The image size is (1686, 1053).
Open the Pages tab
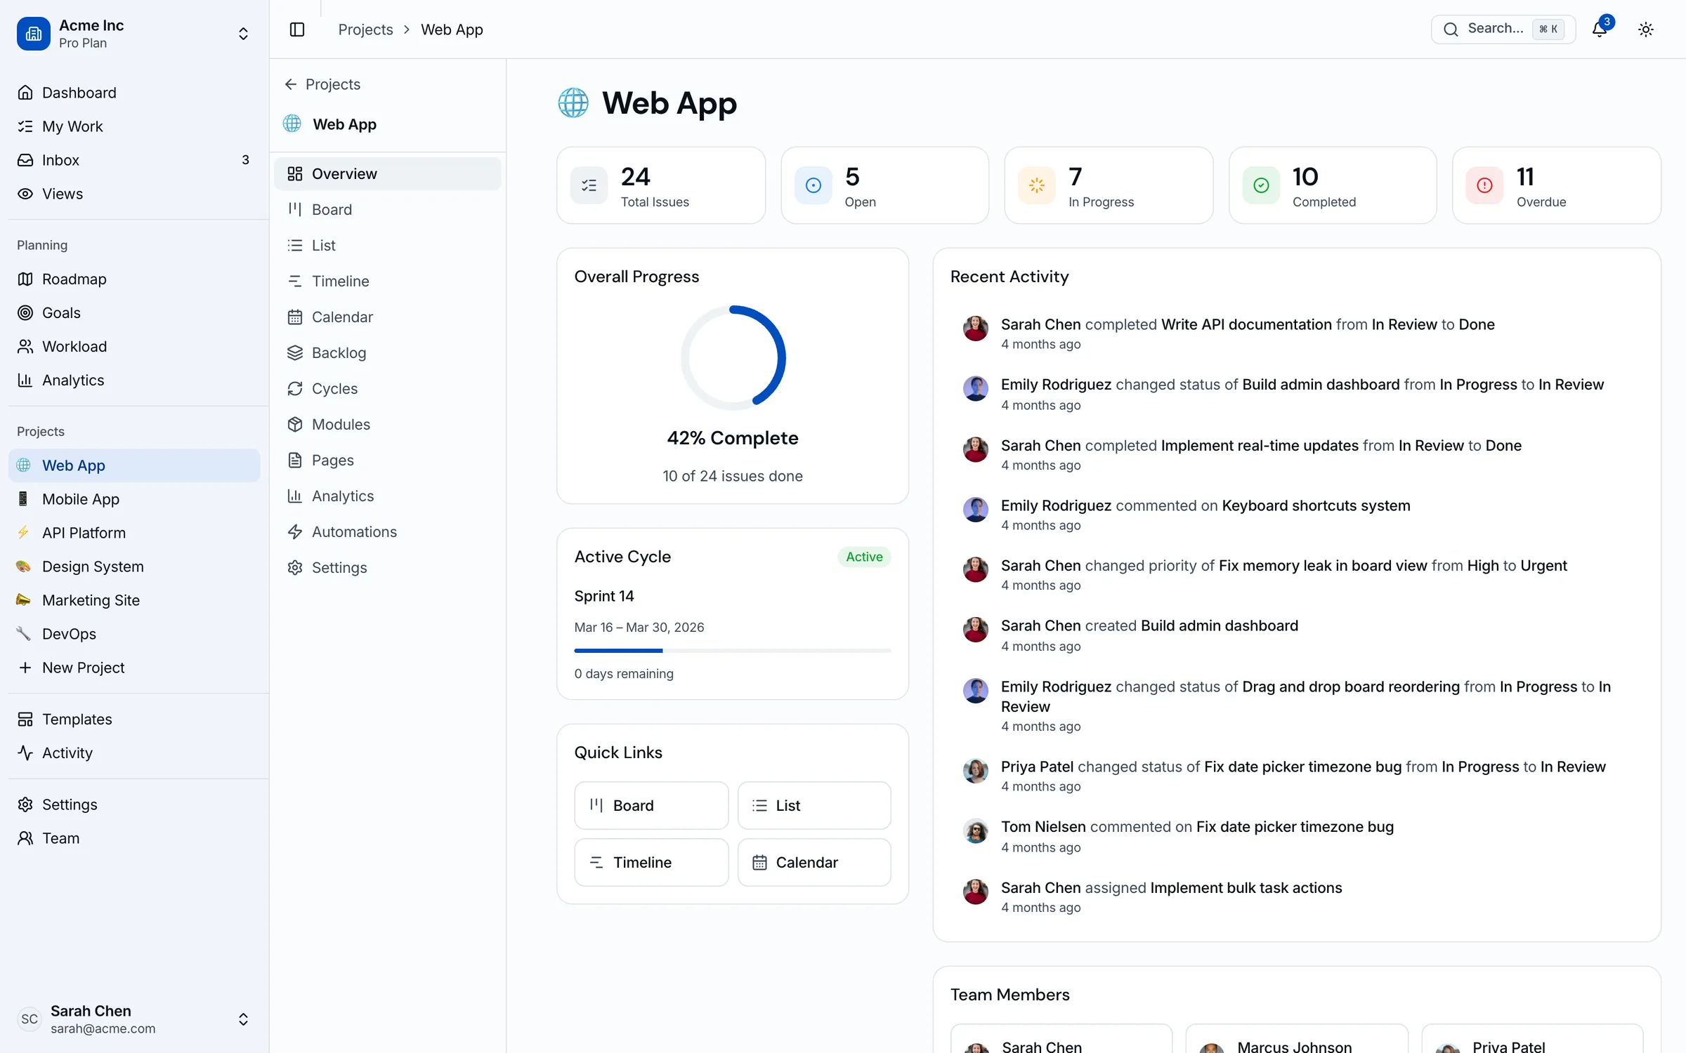click(388, 460)
